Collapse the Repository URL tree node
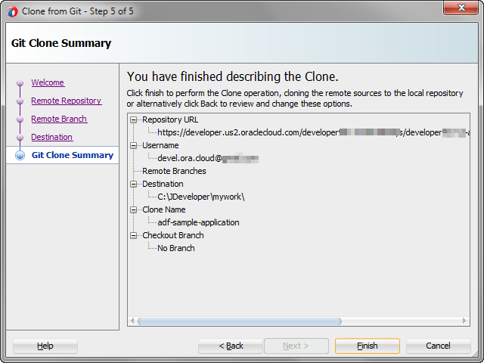Screen dimensions: 484x363 (x=135, y=119)
